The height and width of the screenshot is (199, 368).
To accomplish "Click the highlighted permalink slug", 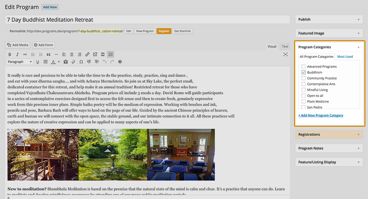I will pyautogui.click(x=100, y=31).
